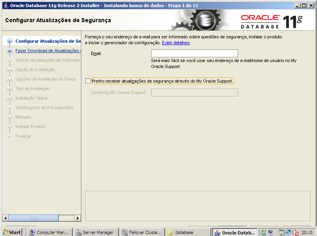Open the Windows Start menu
Image resolution: width=317 pixels, height=236 pixels.
12,232
